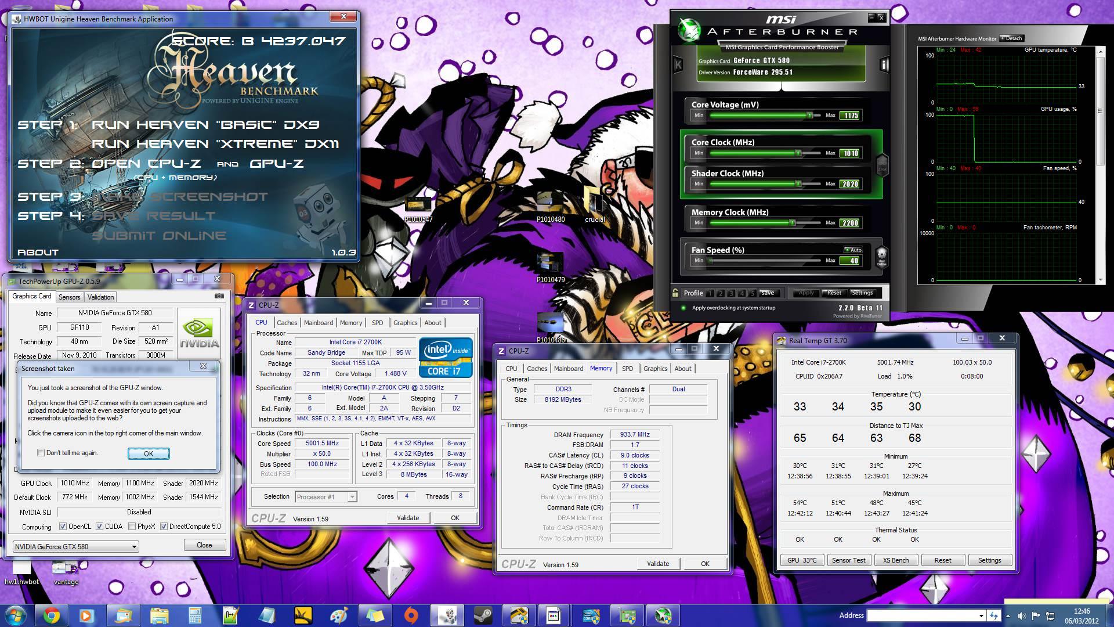The height and width of the screenshot is (627, 1114).
Task: Open the P1010479 desktop image icon
Action: [x=551, y=268]
